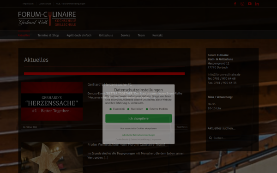
Task: Toggle the Externe Medien cookie option
Action: pos(157,109)
